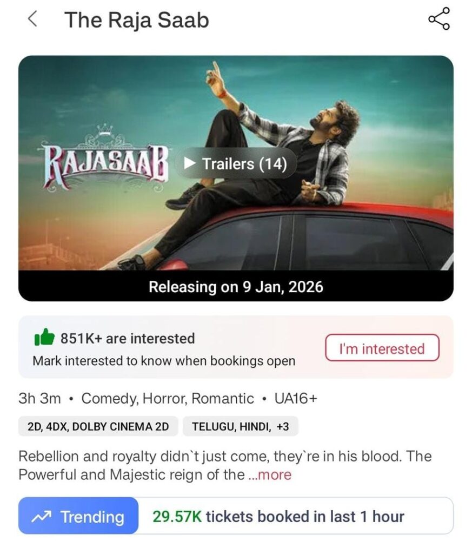The image size is (472, 554).
Task: Select the 2D, 4DX, Dolby Cinema 2D chip
Action: pos(98,426)
